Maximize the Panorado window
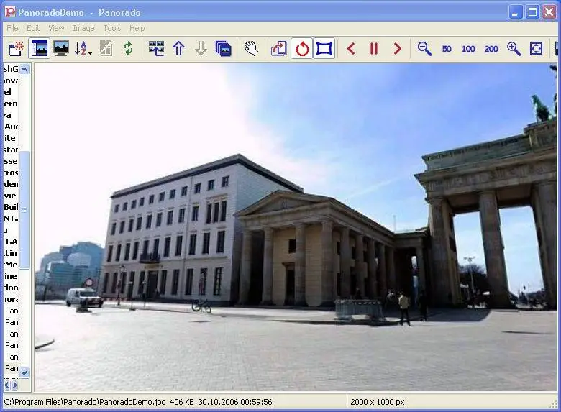Image resolution: width=561 pixels, height=412 pixels. [532, 12]
